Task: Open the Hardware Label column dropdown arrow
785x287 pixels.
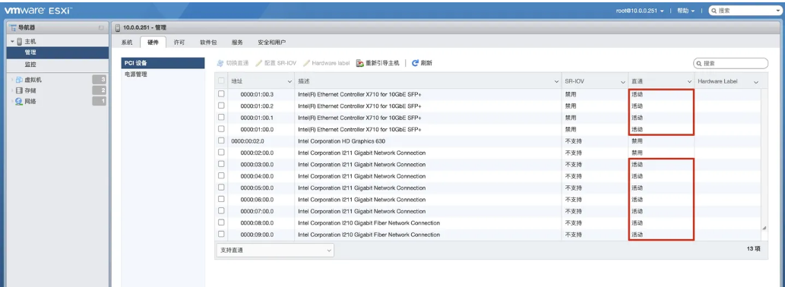Action: (755, 81)
